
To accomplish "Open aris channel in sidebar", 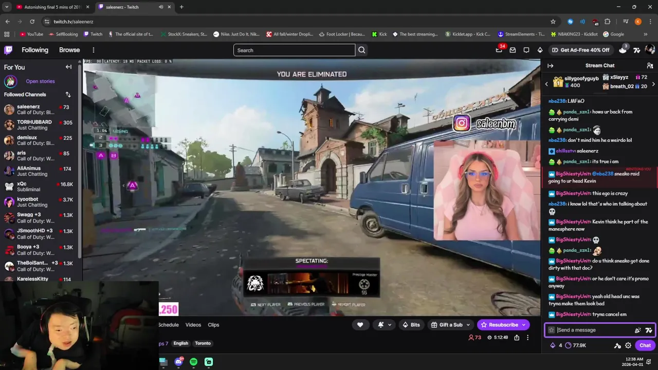I will [39, 156].
